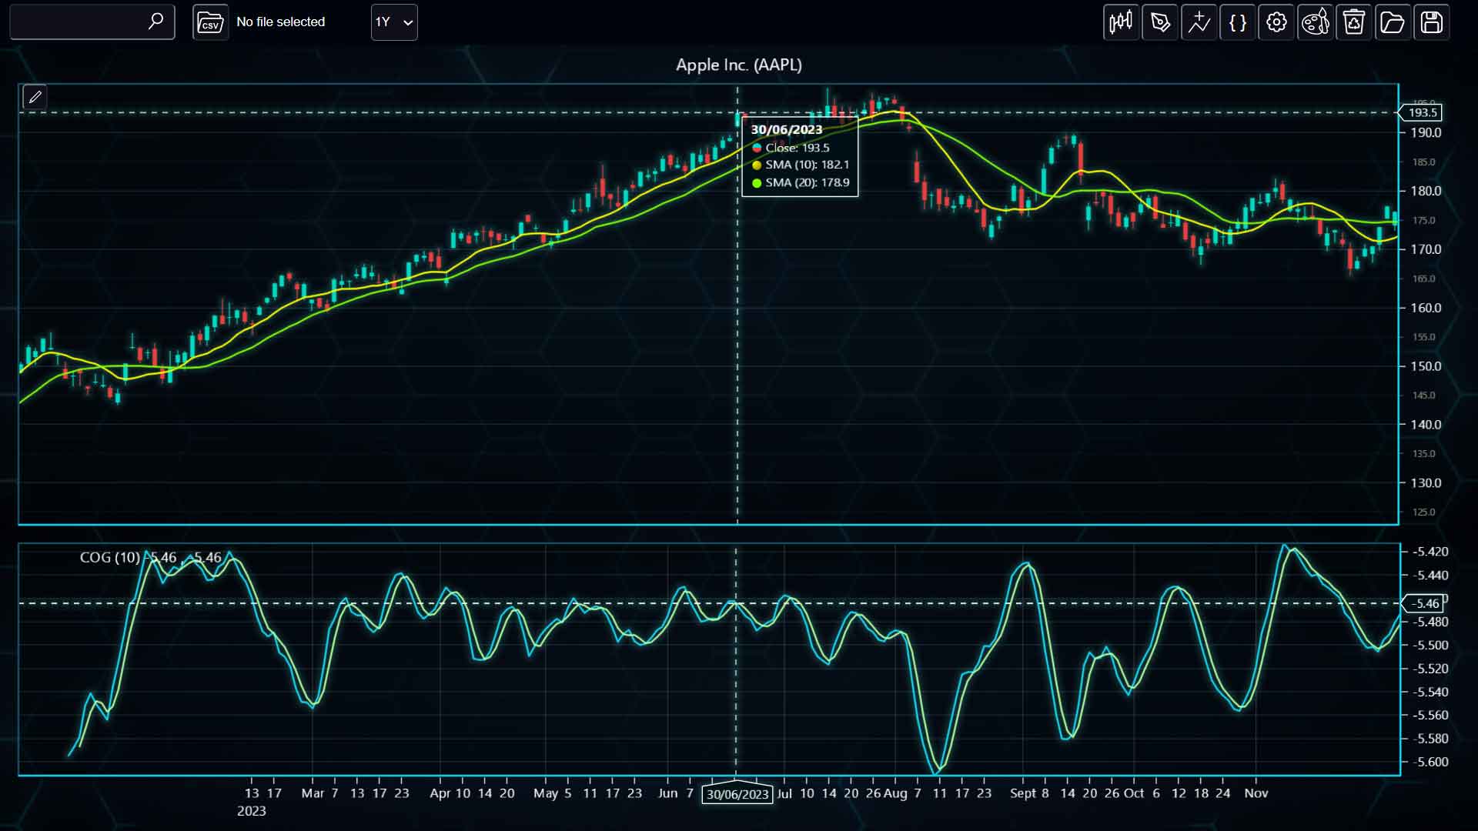Click the Apr date label on axis
The image size is (1478, 831).
pyautogui.click(x=440, y=793)
